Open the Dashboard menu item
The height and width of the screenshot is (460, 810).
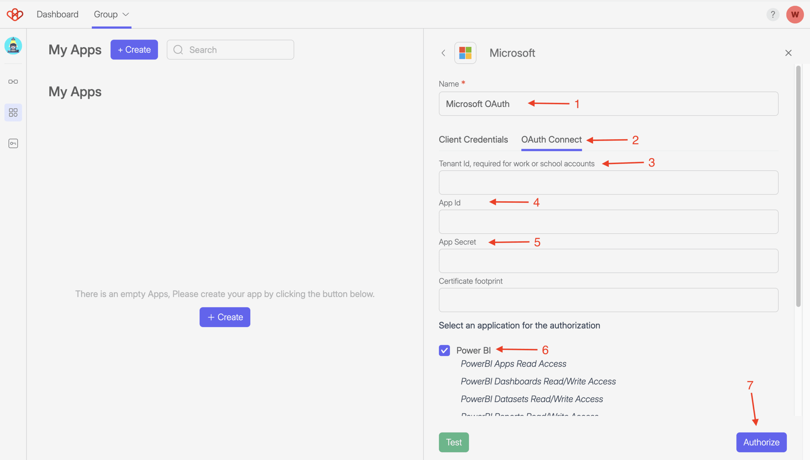tap(58, 14)
